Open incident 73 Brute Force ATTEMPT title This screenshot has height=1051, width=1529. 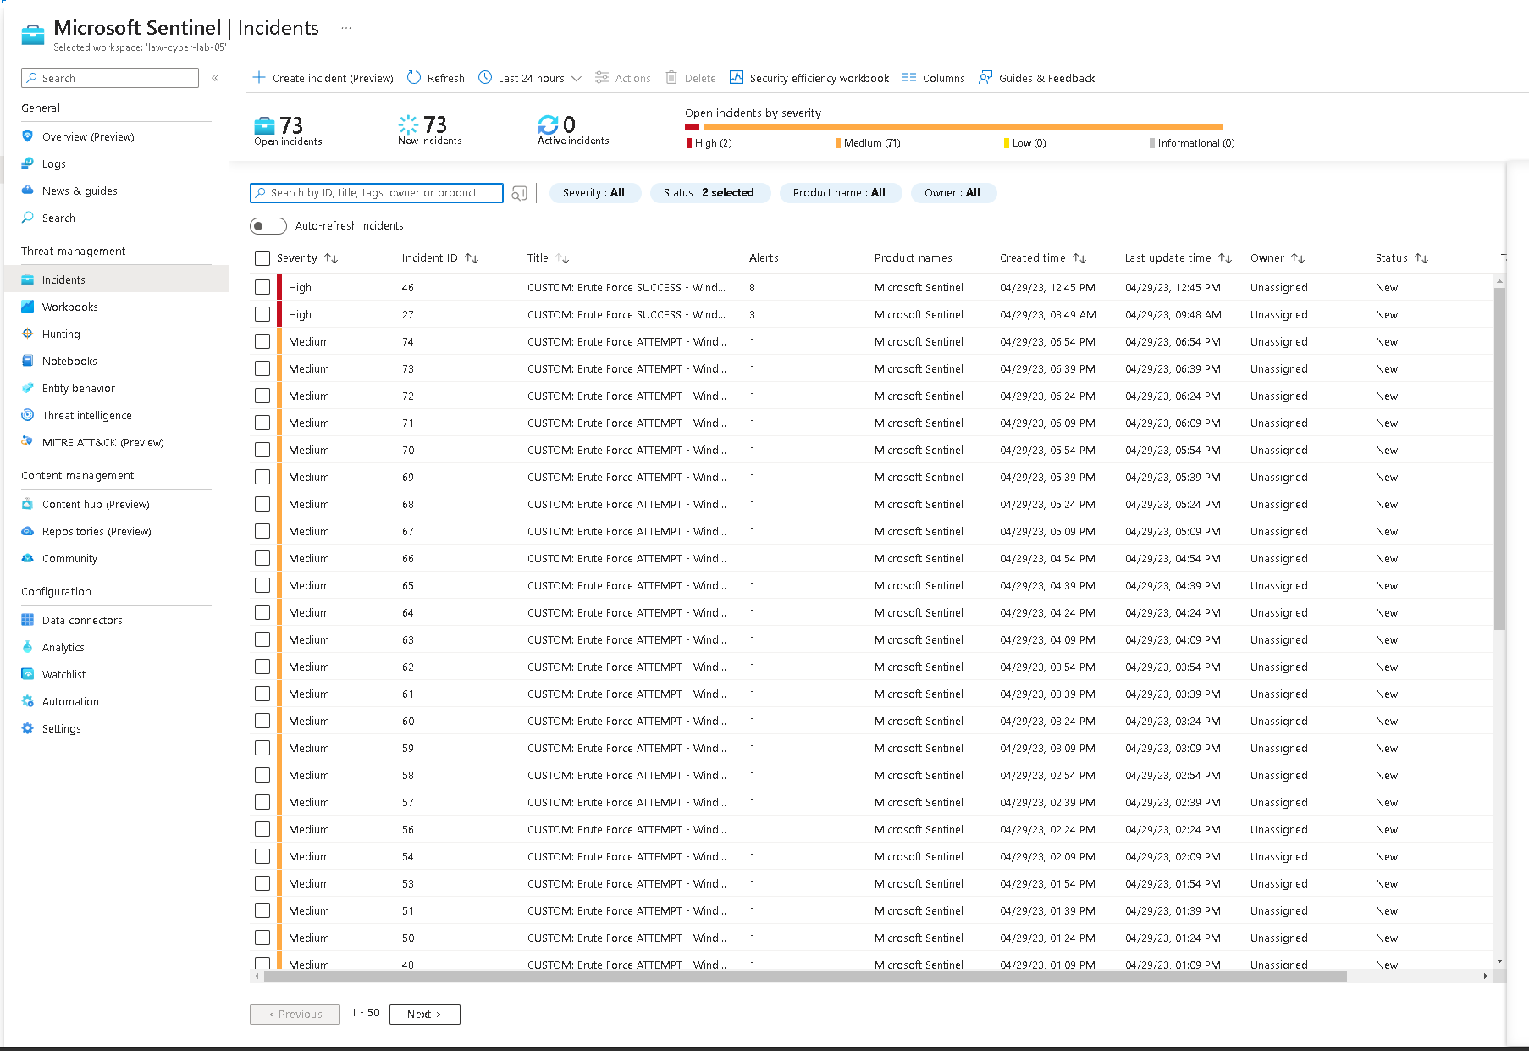[x=627, y=368]
